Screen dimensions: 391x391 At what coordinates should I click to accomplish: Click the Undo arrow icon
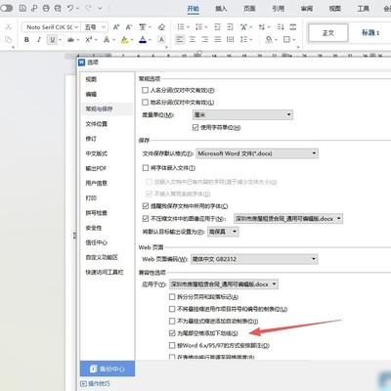coord(70,8)
